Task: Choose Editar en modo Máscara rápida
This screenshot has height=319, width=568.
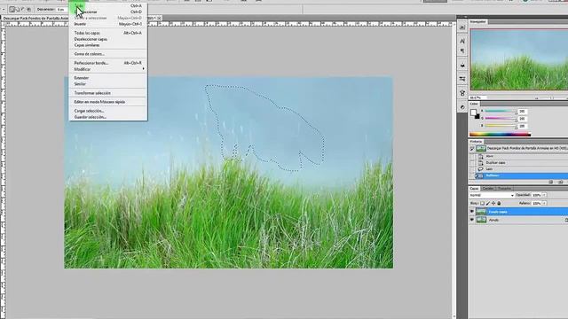Action: (108, 102)
